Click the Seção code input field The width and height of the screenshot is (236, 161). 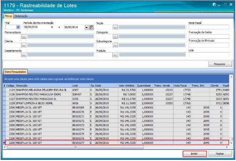[104, 27]
